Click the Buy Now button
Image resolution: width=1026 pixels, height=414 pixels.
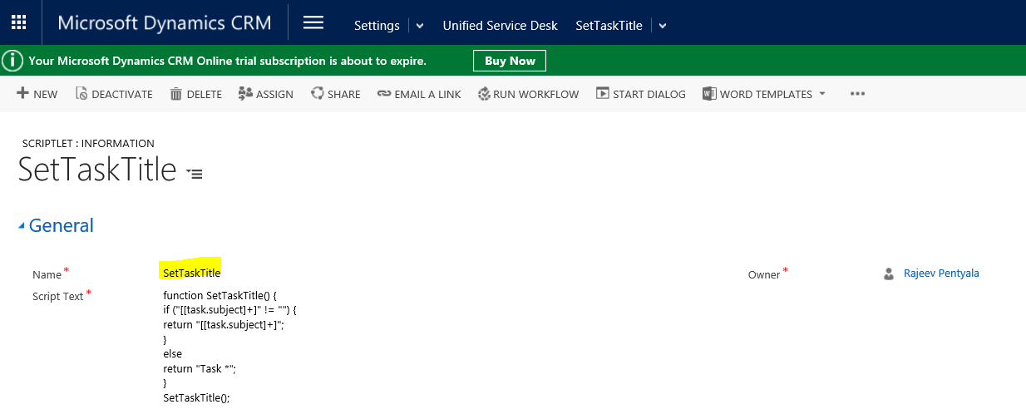tap(510, 61)
